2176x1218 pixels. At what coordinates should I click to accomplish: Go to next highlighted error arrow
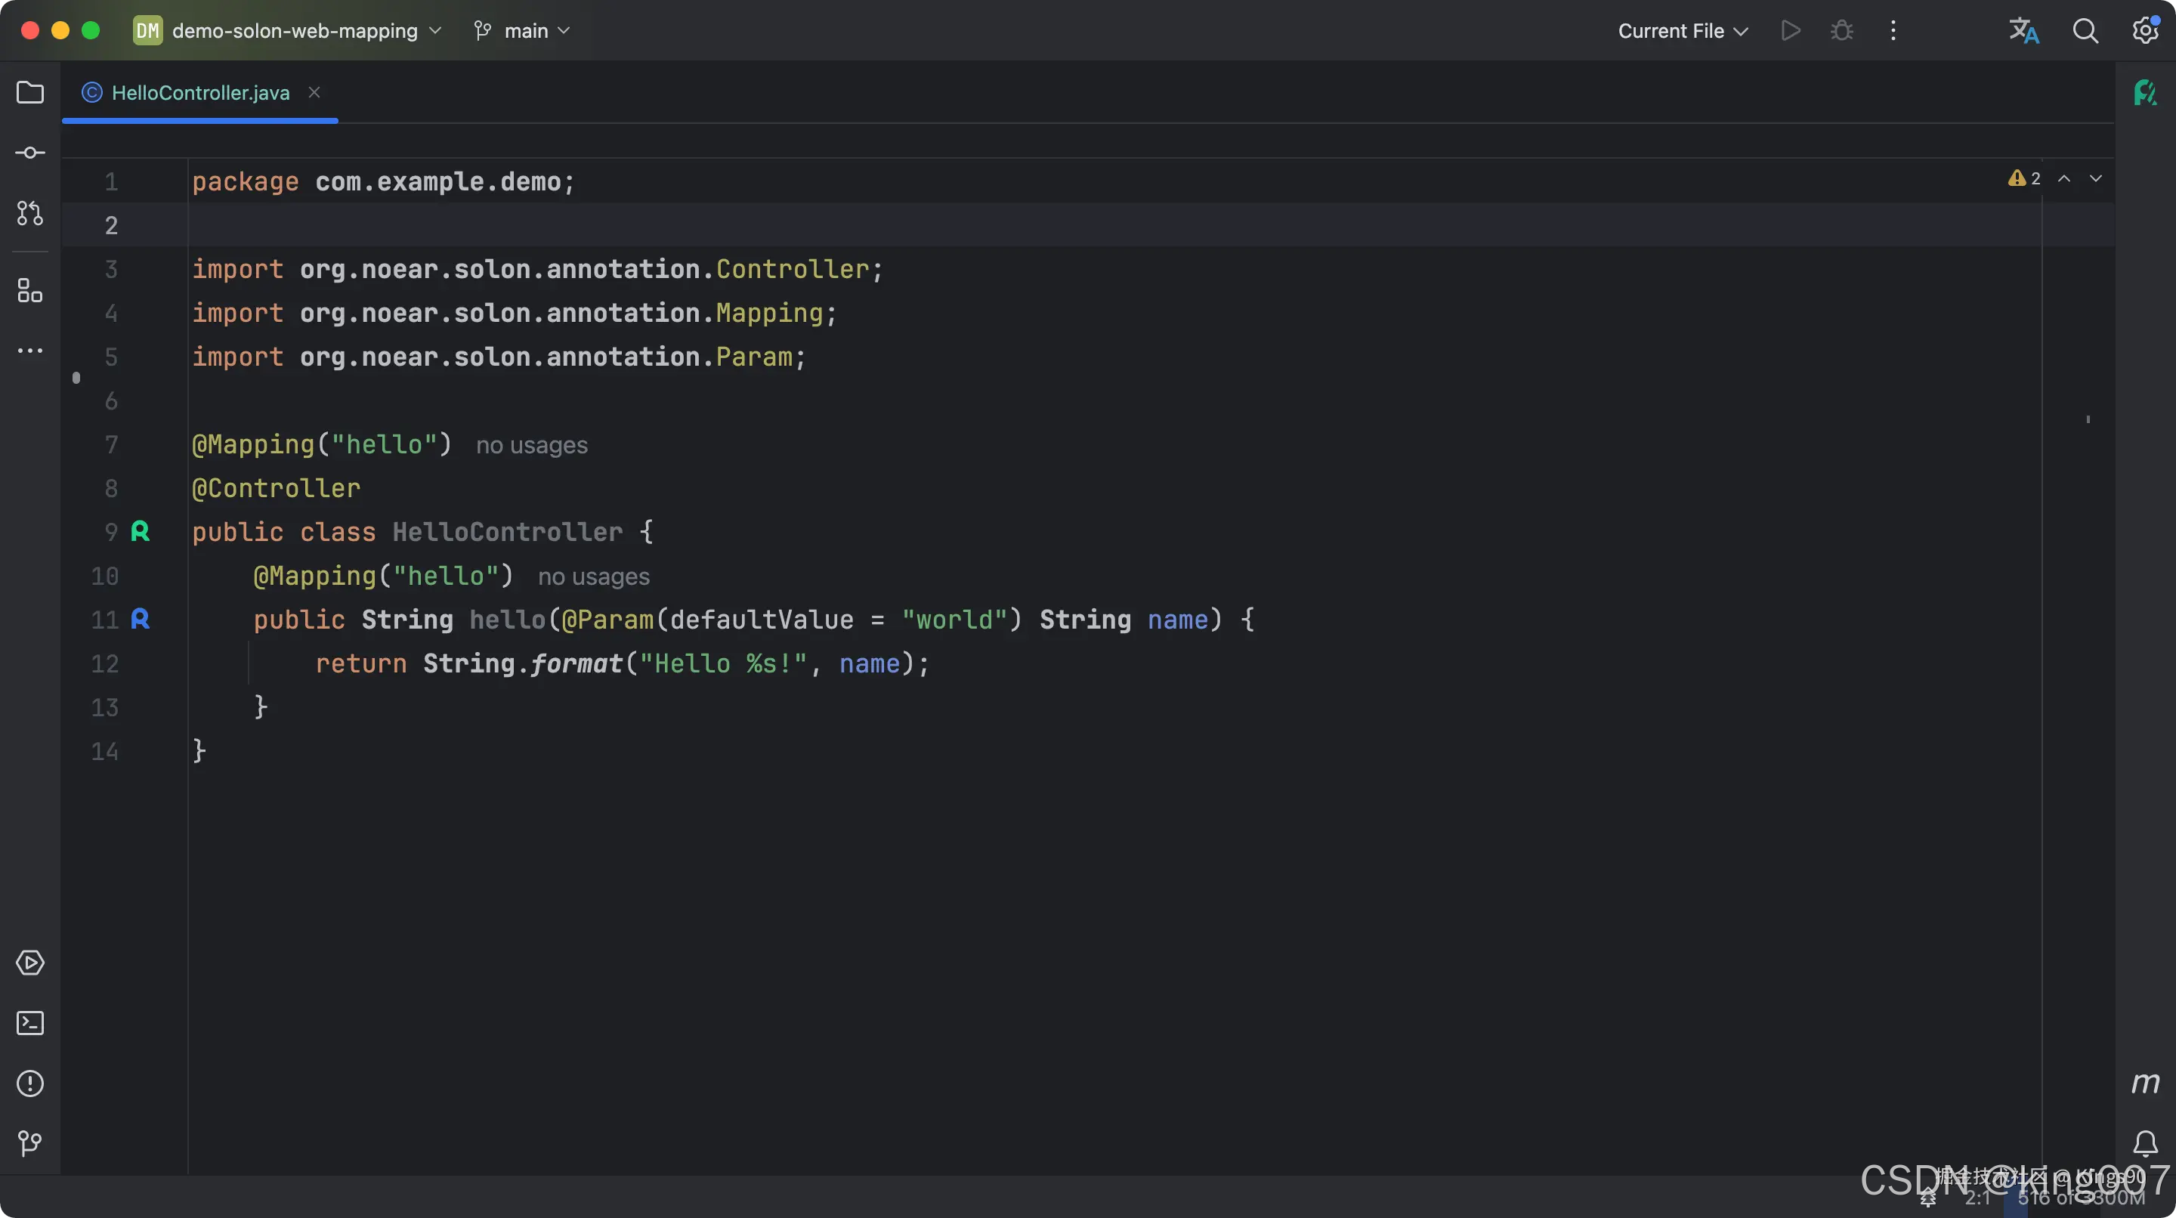(x=2096, y=178)
